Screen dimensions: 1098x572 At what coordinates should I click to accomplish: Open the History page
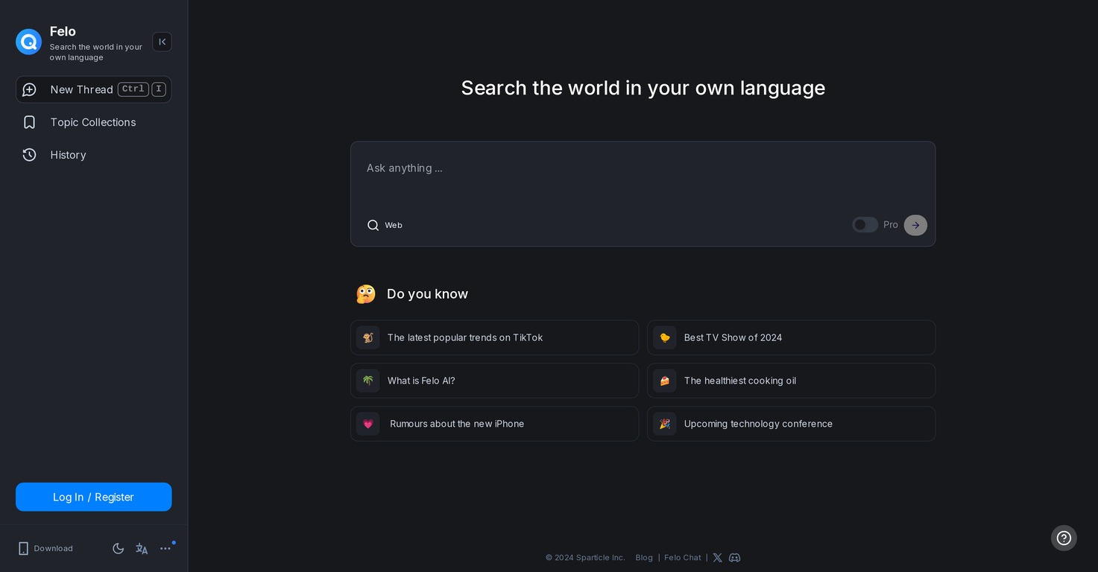pos(68,155)
